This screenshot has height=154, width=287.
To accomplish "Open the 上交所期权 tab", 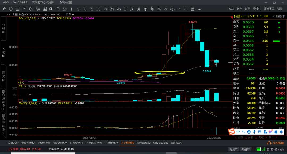I will [x=128, y=143].
